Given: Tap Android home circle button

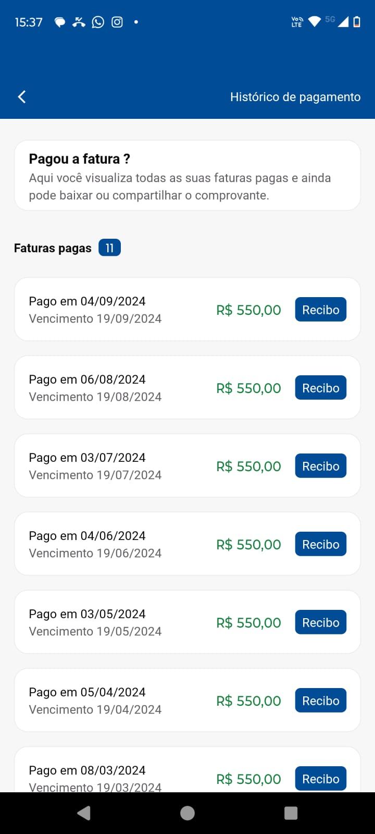Looking at the screenshot, I should pos(187,813).
